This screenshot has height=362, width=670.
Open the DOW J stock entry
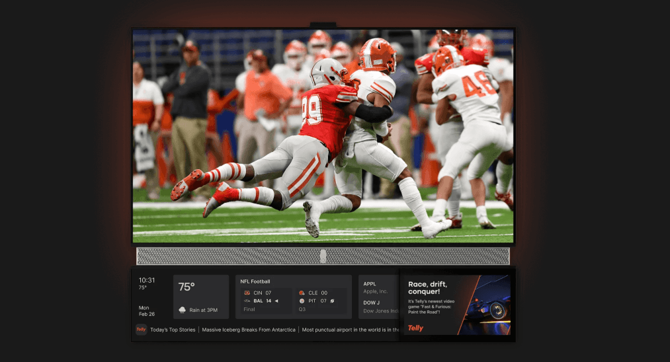(378, 307)
